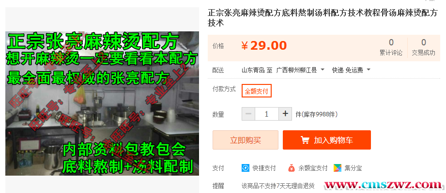Decrease quantity with the minus button
Screen dimensions: 446x193
[248, 114]
